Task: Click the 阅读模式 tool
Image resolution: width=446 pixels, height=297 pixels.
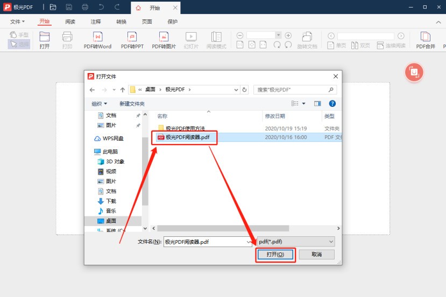Action: click(216, 40)
